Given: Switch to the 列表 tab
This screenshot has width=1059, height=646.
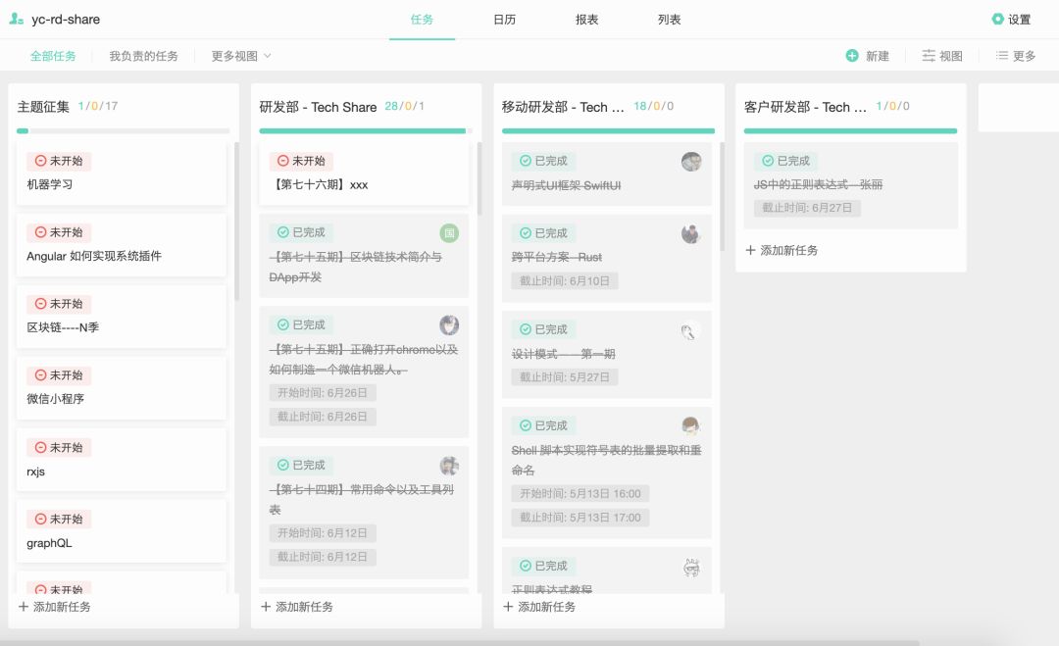Looking at the screenshot, I should point(670,20).
